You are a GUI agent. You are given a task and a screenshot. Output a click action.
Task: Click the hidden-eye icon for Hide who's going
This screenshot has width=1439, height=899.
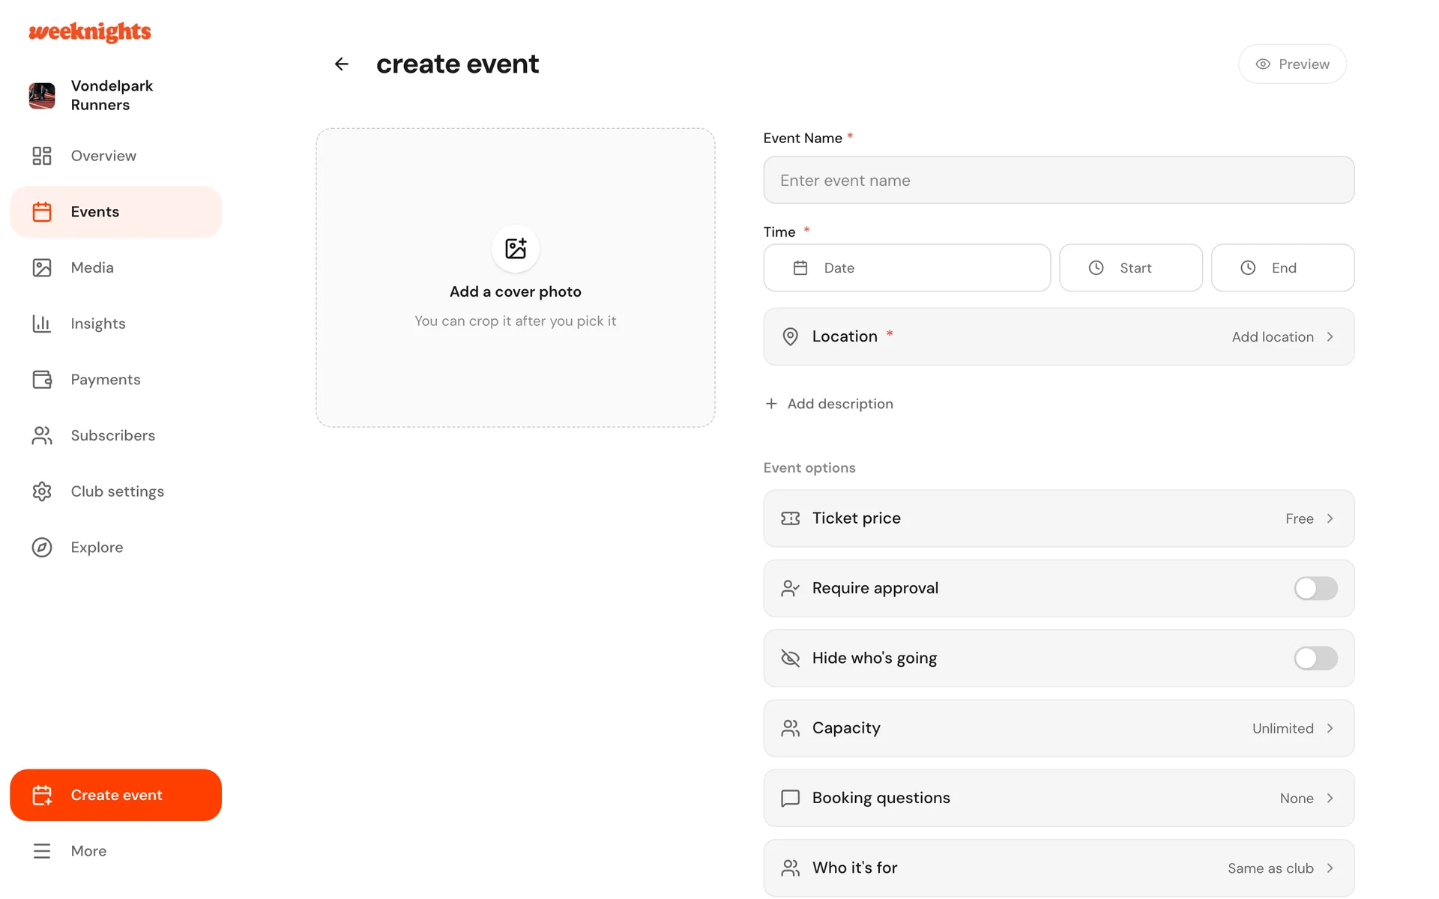(x=790, y=659)
